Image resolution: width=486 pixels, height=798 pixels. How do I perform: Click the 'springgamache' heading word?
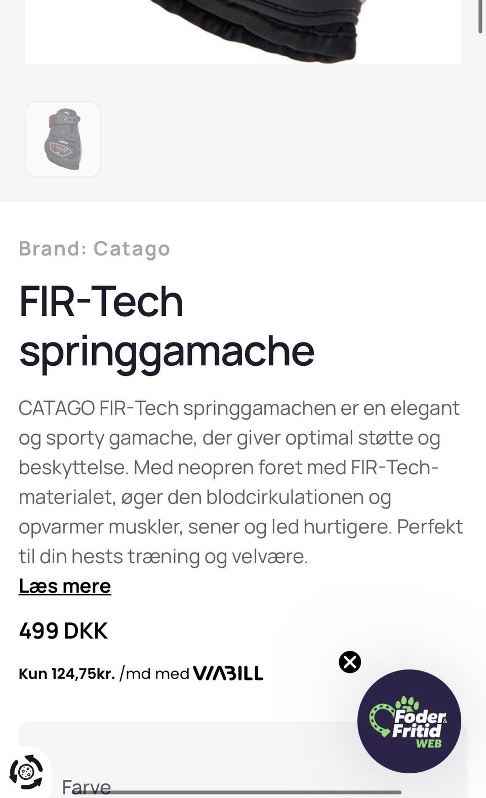point(167,351)
